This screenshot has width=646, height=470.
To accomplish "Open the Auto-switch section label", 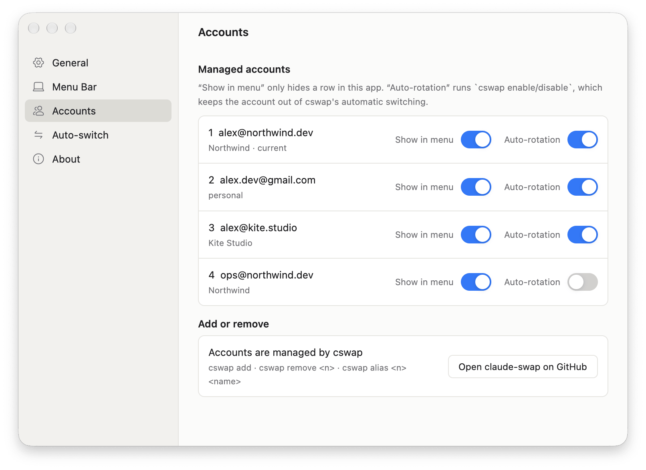I will point(80,135).
